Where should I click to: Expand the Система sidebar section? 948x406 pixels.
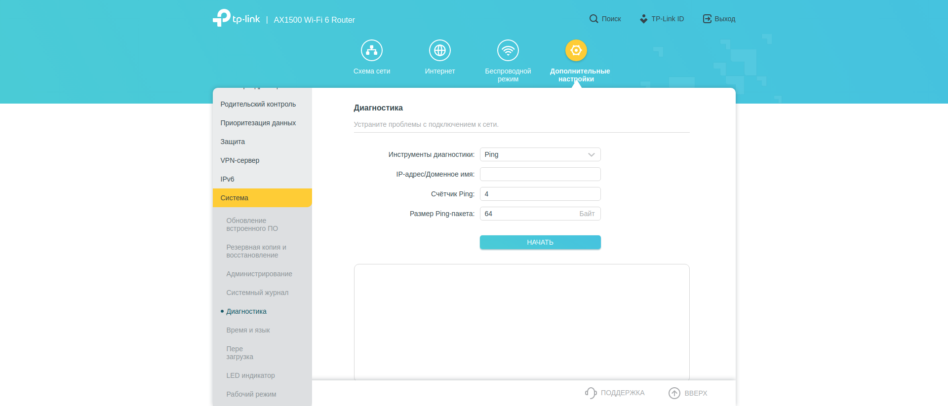pos(262,198)
